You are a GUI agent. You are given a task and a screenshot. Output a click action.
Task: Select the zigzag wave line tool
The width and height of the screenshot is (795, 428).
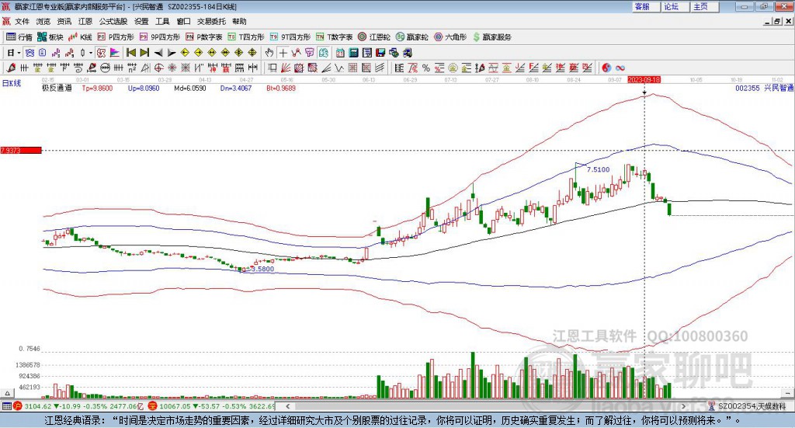pyautogui.click(x=339, y=68)
